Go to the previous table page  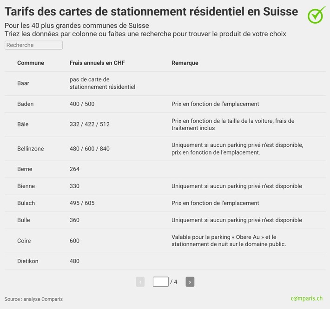140,282
